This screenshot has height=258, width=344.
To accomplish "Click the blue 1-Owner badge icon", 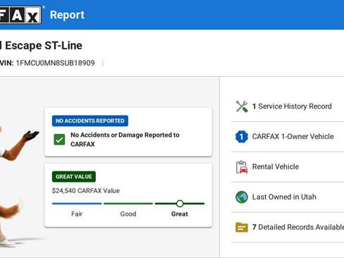I will coord(242,137).
